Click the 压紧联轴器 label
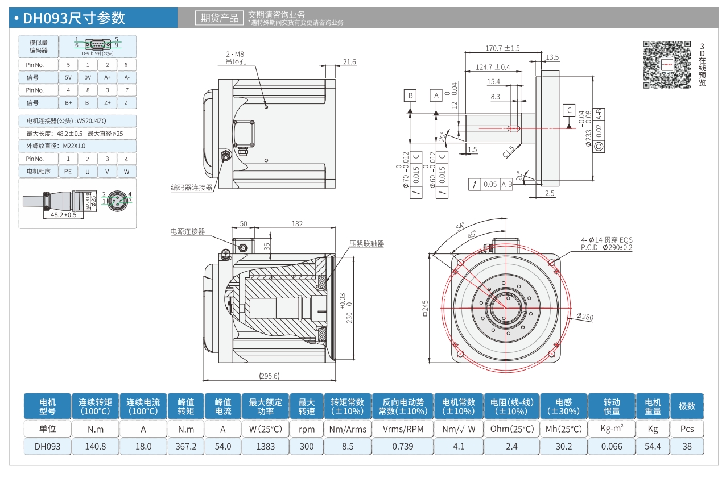Viewport: 726px width, 478px height. (x=367, y=244)
